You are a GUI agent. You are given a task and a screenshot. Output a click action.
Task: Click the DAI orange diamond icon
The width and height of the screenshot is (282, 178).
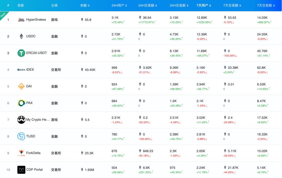(x=21, y=86)
